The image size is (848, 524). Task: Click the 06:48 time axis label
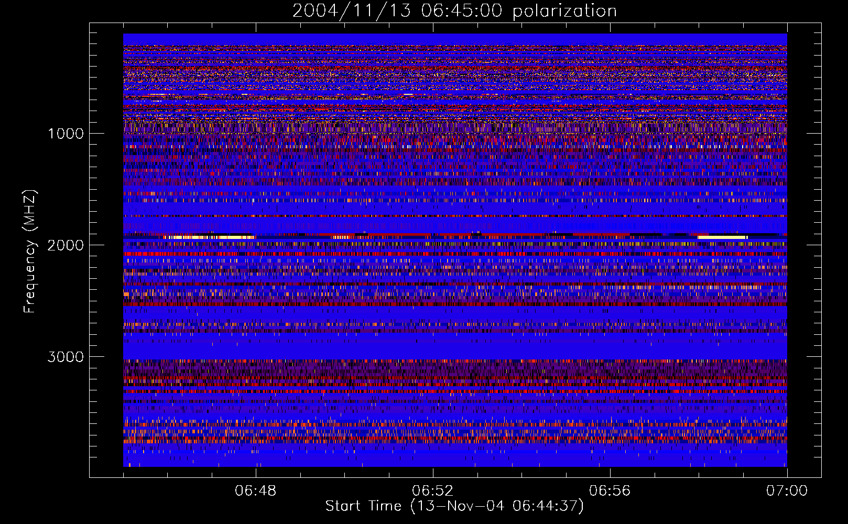[x=256, y=491]
